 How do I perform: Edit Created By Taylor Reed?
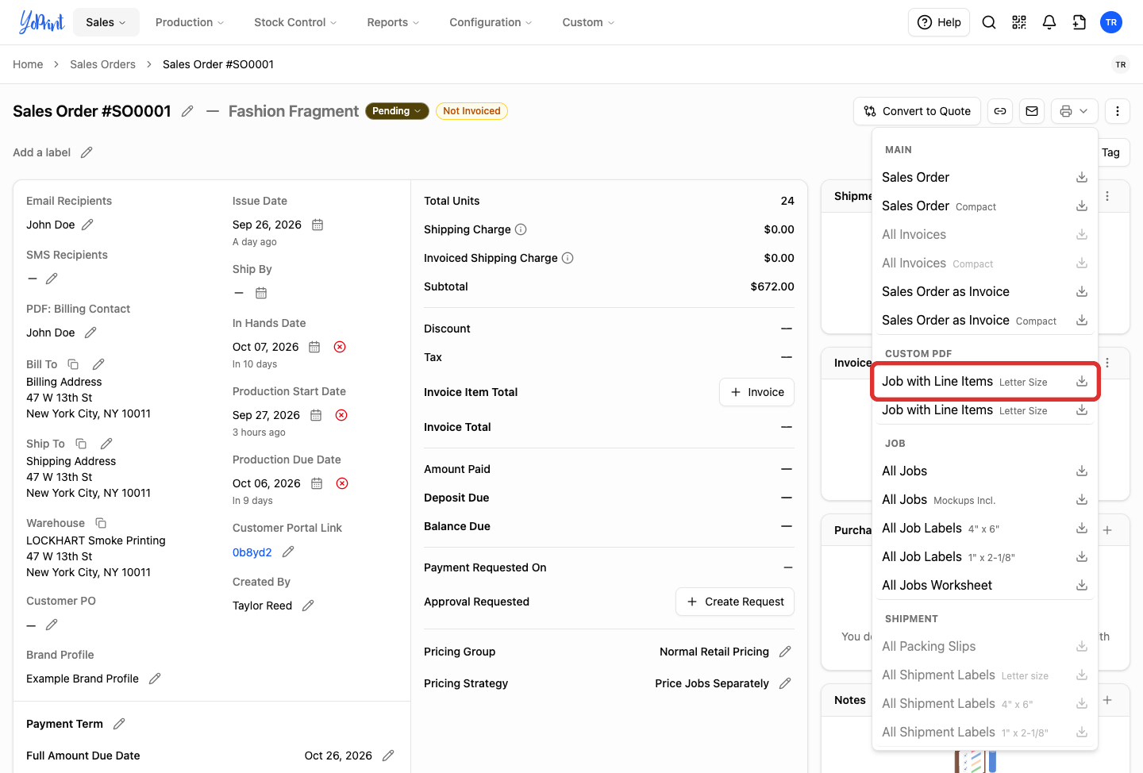click(x=308, y=606)
